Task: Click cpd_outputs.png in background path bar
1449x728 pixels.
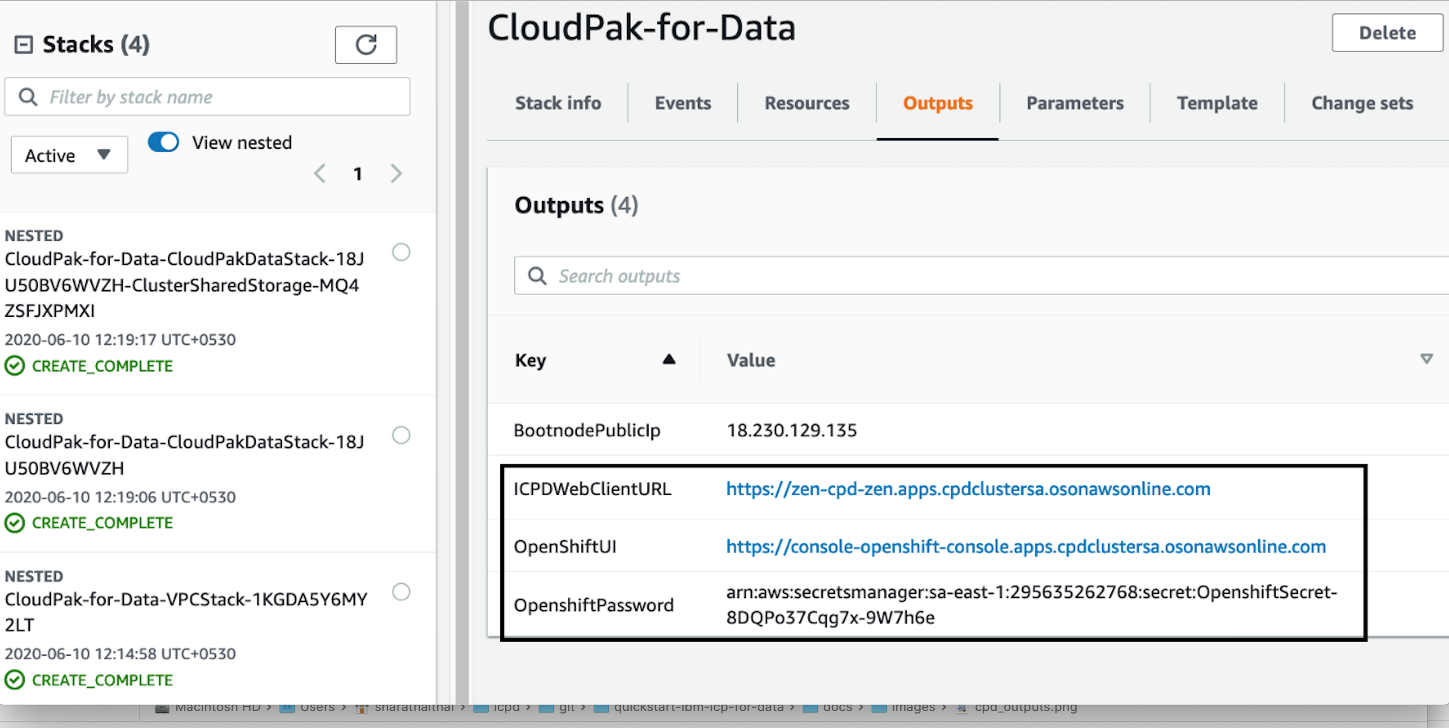Action: tap(1026, 708)
